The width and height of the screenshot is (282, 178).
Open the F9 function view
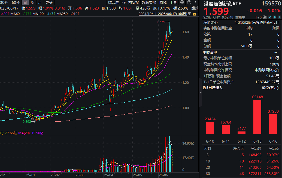coord(124,2)
